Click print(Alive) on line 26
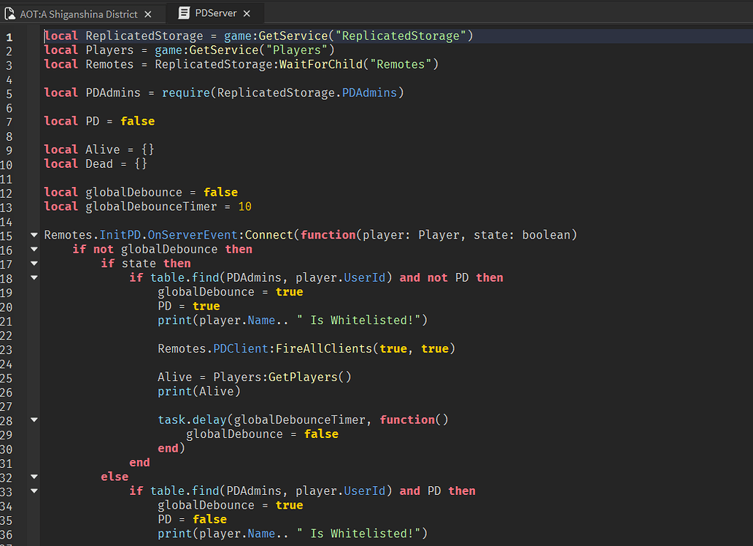The image size is (753, 546). coord(198,391)
